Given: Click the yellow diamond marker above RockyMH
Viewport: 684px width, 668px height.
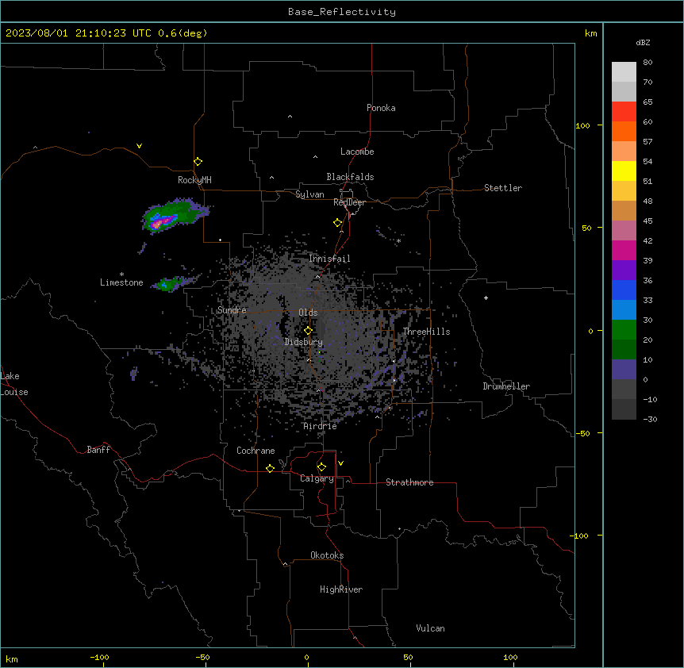Looking at the screenshot, I should 198,161.
